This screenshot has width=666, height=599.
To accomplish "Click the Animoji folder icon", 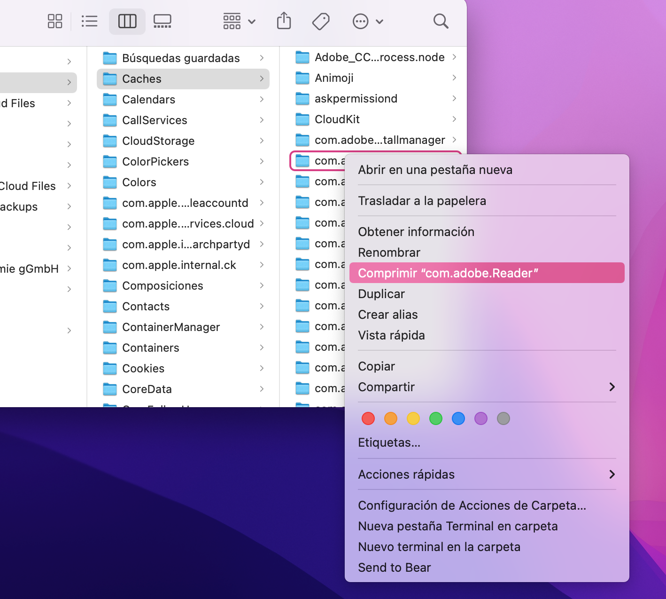I will pos(302,78).
